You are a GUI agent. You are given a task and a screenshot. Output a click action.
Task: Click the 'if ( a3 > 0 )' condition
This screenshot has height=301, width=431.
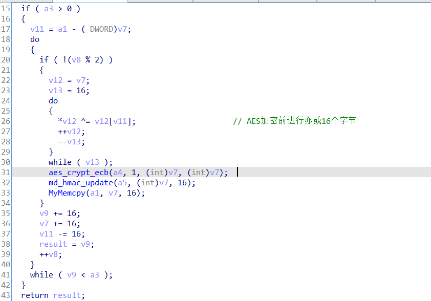point(51,9)
